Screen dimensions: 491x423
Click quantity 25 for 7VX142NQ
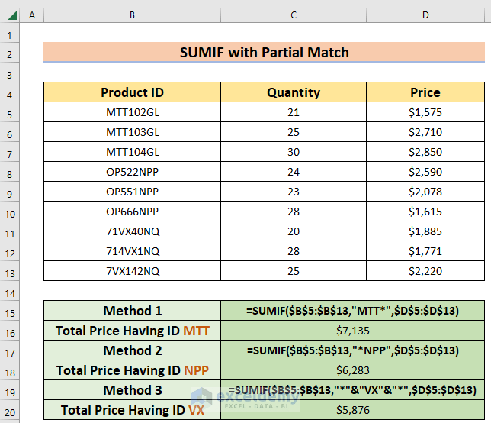[x=294, y=271]
